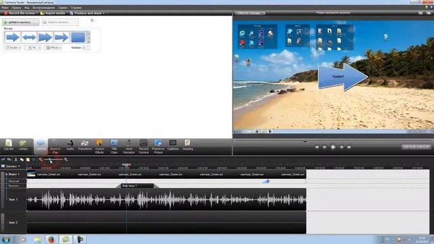This screenshot has width=434, height=244.
Task: Click the Play button in the preview
Action: [333, 147]
